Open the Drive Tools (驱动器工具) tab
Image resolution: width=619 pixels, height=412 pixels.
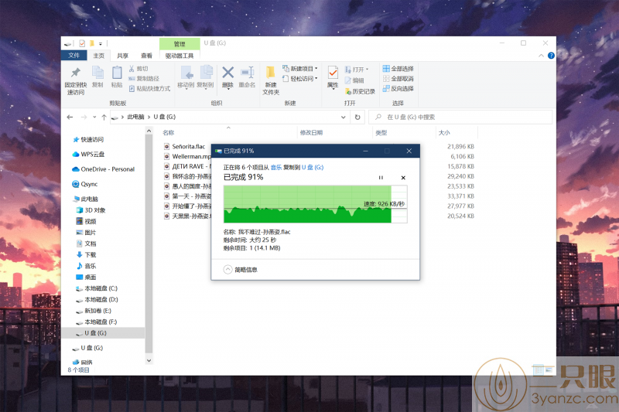[180, 56]
